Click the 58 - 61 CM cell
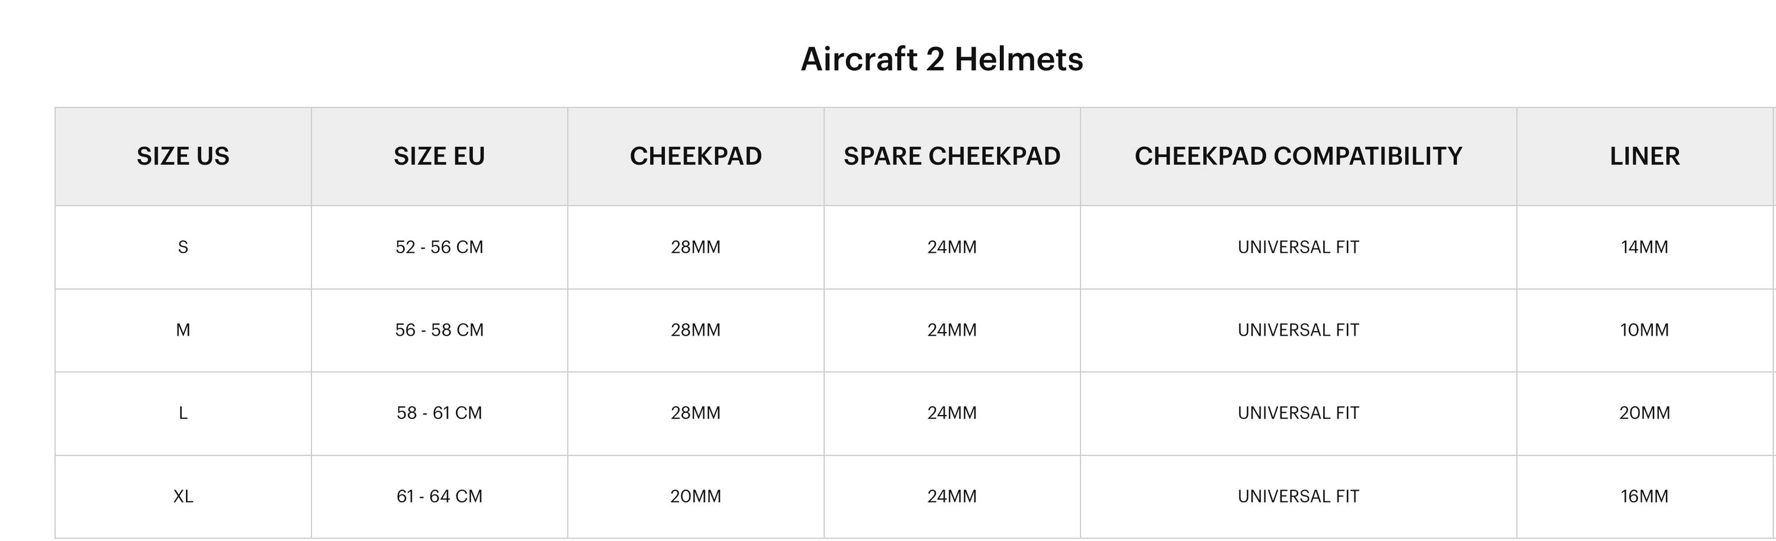This screenshot has height=541, width=1776. (x=439, y=414)
